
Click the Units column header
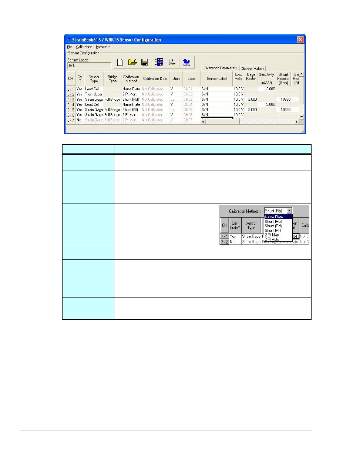click(176, 79)
